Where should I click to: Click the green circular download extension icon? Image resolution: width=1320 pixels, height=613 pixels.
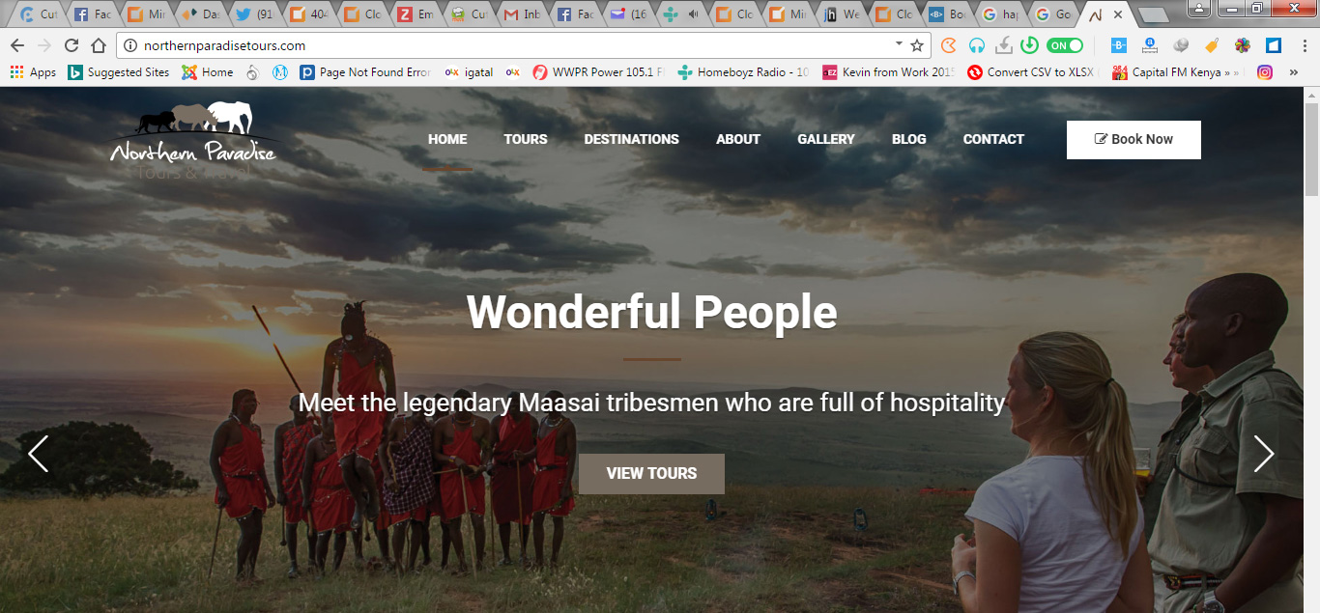coord(1029,45)
